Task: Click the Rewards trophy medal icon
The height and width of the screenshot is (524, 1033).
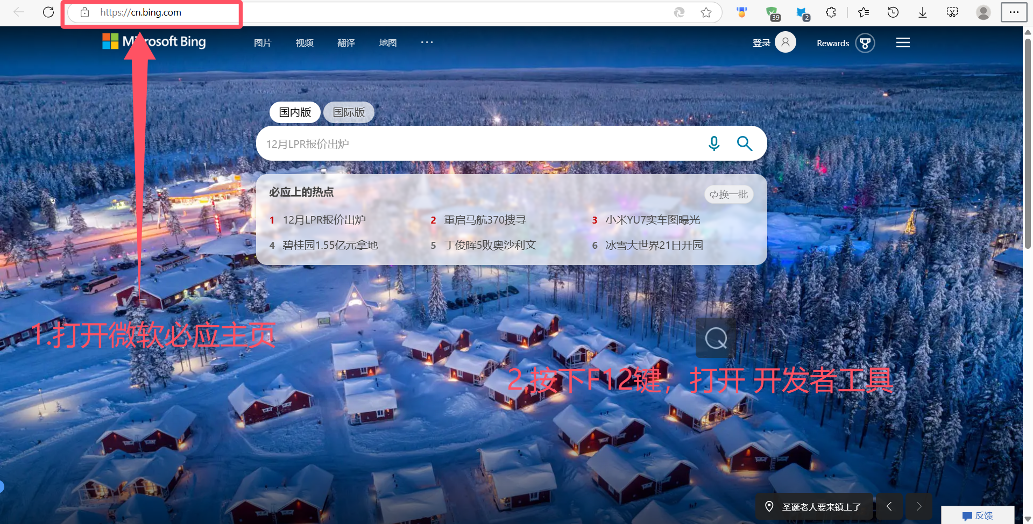Action: point(865,43)
